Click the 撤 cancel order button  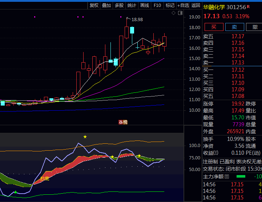coord(255,27)
